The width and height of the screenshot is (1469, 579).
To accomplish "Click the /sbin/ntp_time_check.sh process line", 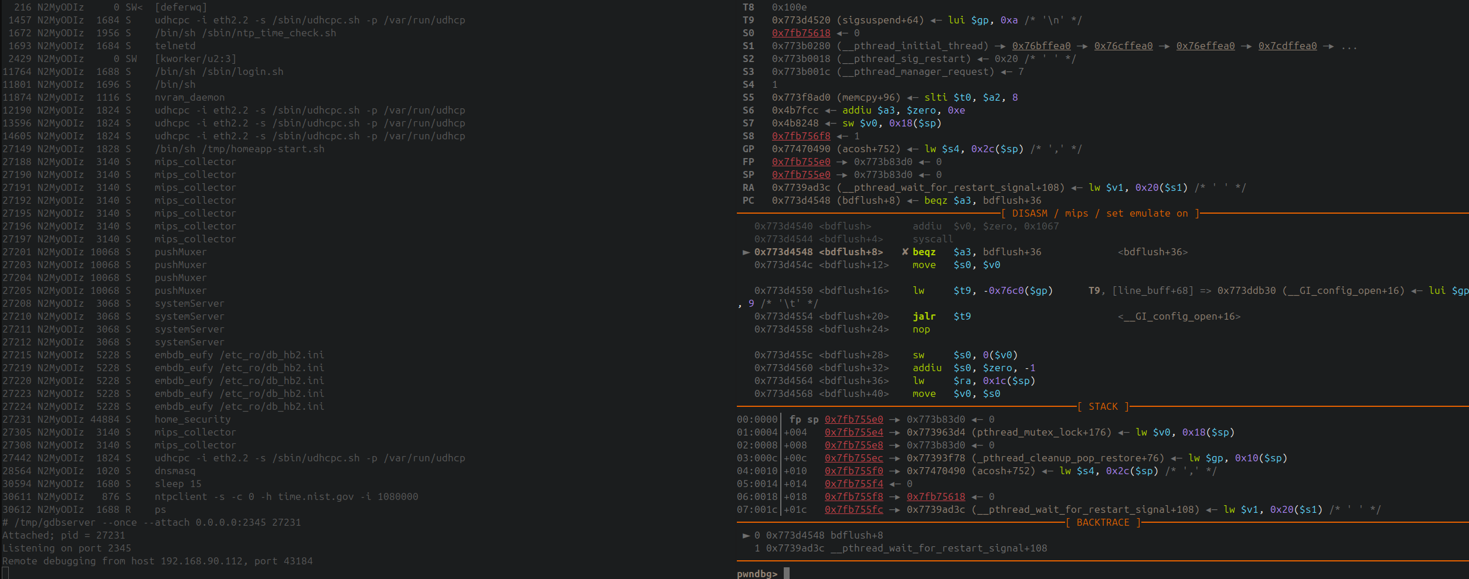I will point(172,33).
